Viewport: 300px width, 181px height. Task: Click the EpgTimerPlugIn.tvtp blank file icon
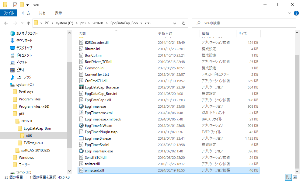point(81,132)
